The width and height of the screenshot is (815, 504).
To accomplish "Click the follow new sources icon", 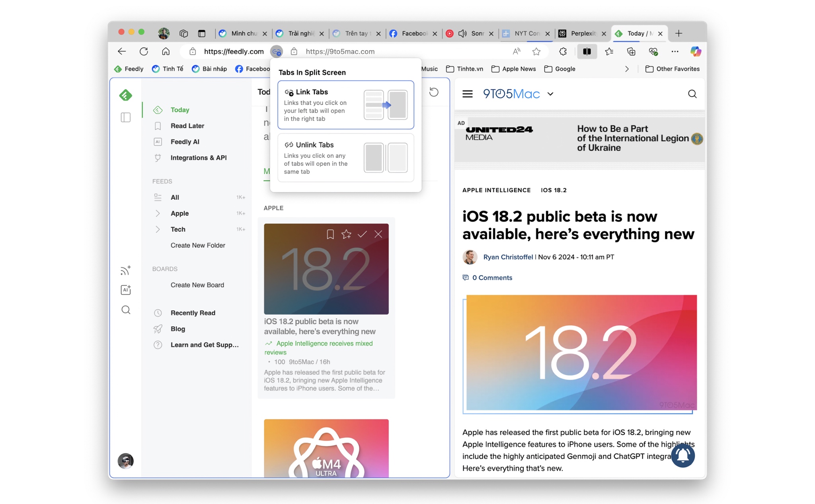I will coord(125,270).
